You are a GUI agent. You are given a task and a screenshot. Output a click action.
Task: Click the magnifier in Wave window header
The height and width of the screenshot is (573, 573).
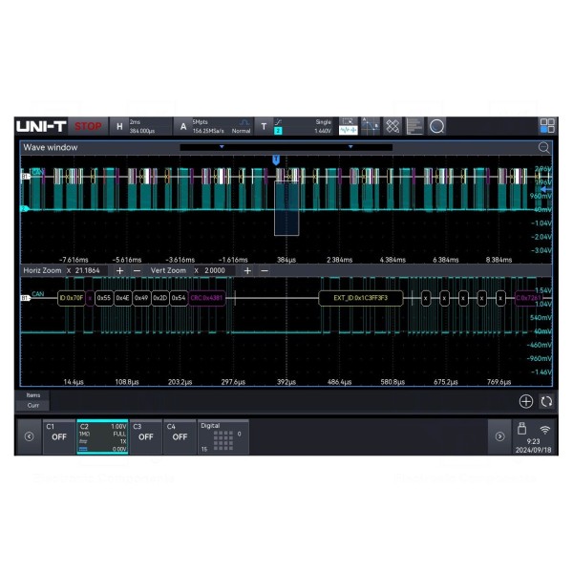tap(544, 148)
